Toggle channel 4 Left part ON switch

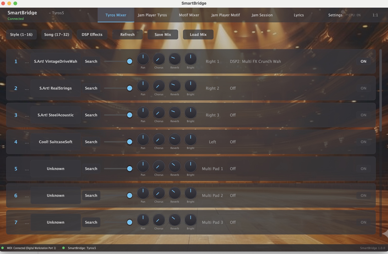[x=363, y=142]
